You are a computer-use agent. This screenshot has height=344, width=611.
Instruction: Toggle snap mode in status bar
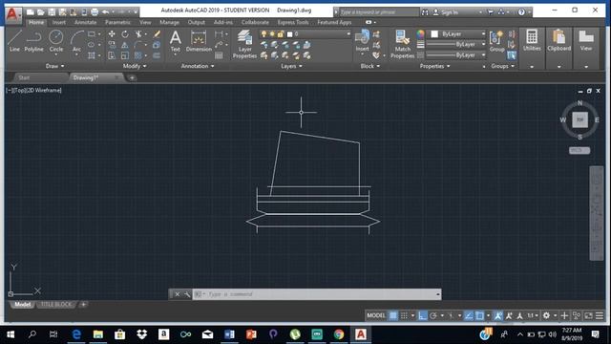coord(404,315)
